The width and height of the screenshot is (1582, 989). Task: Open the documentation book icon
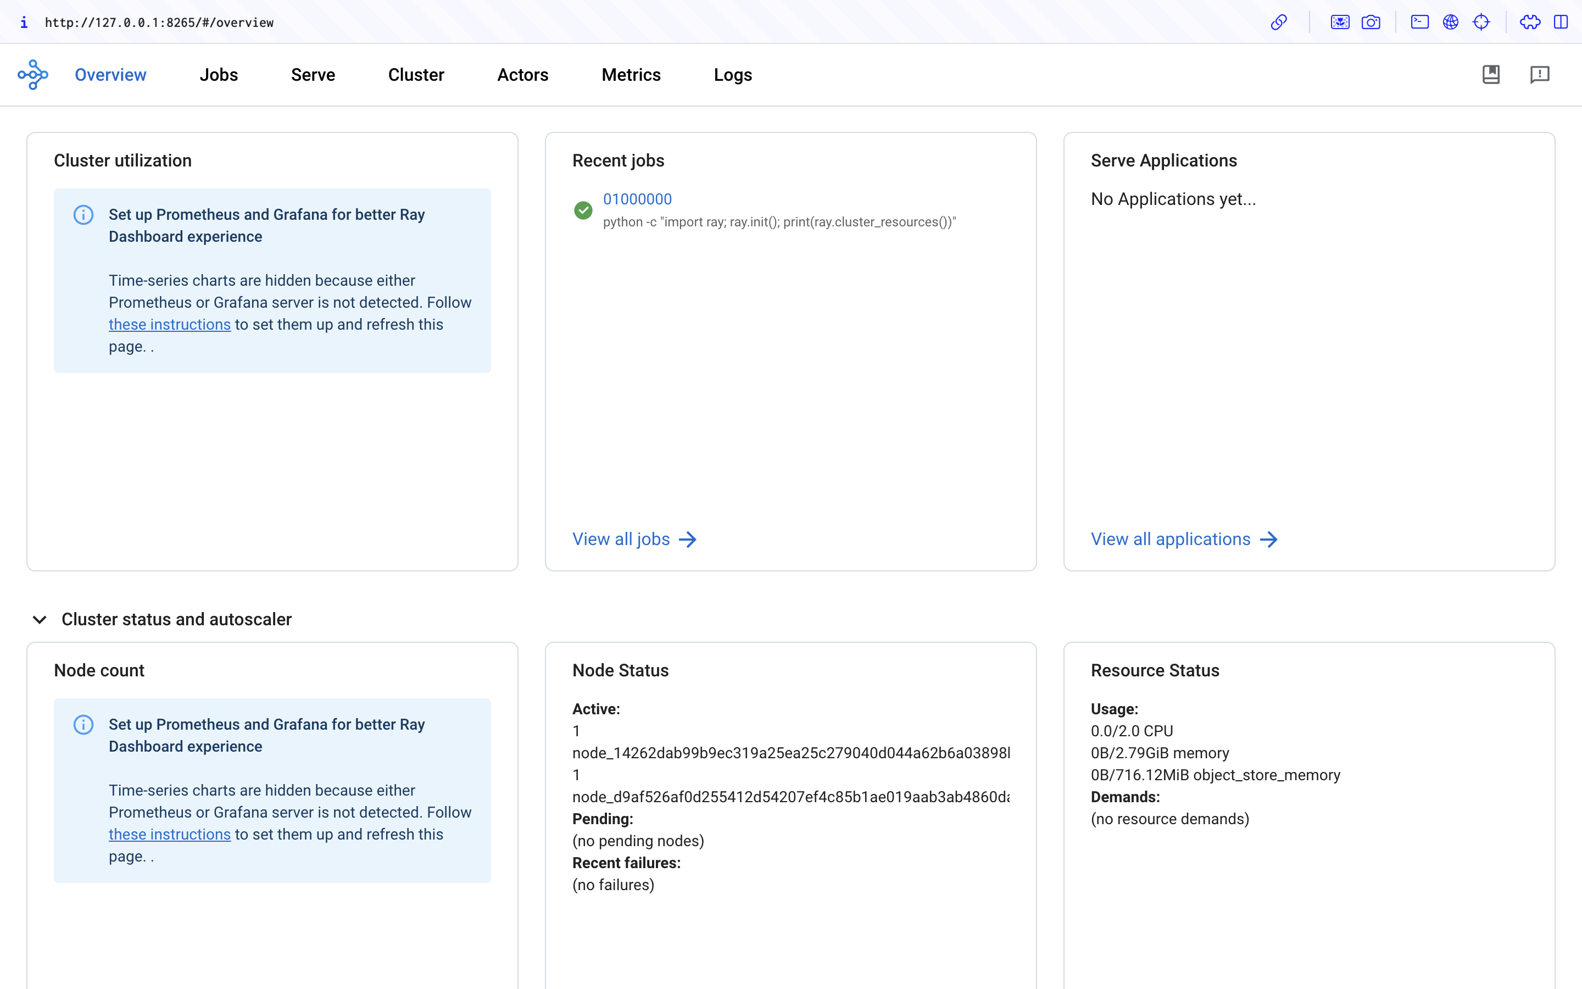1490,75
